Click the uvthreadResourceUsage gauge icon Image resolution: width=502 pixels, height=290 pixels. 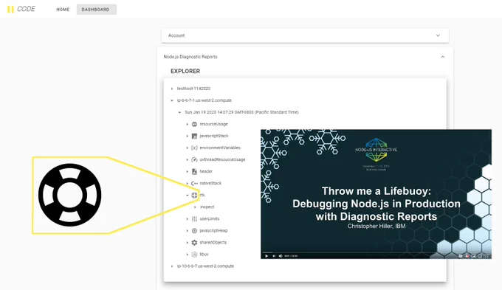point(194,159)
